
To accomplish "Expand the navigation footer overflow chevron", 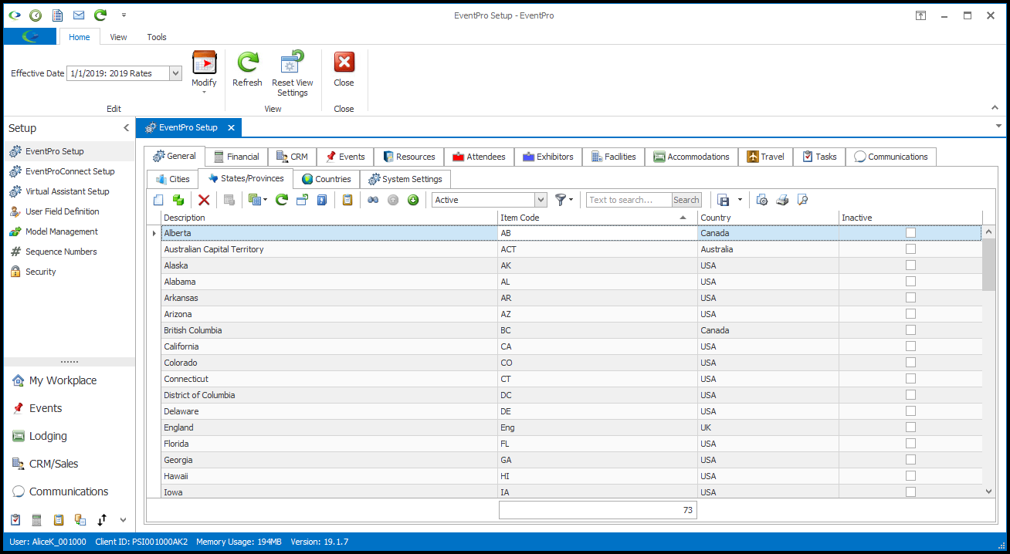I will point(123,520).
